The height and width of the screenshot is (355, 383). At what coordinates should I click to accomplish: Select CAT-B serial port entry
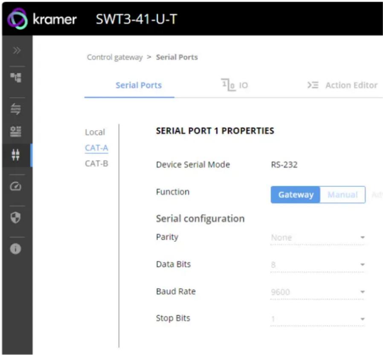[x=96, y=163]
